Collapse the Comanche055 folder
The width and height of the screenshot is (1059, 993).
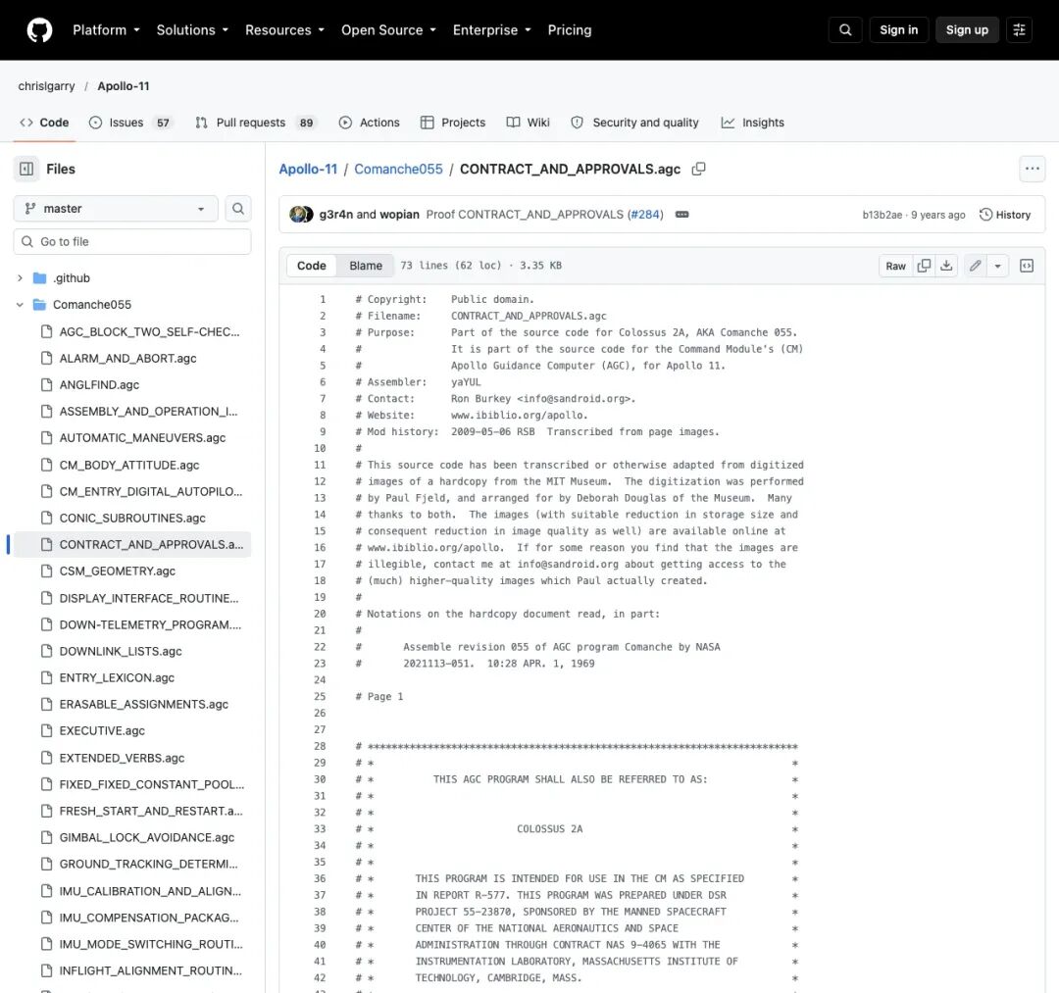(20, 305)
